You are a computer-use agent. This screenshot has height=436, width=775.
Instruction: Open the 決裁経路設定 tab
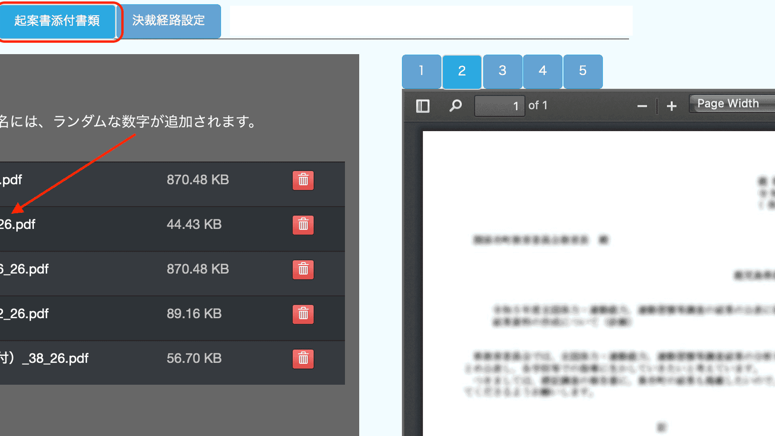169,21
